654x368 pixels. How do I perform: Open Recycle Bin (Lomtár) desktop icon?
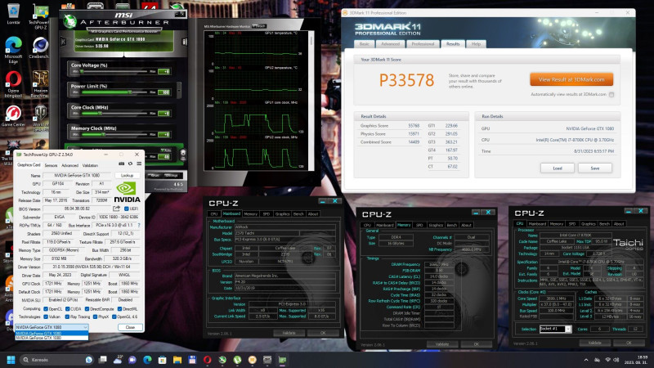click(13, 13)
